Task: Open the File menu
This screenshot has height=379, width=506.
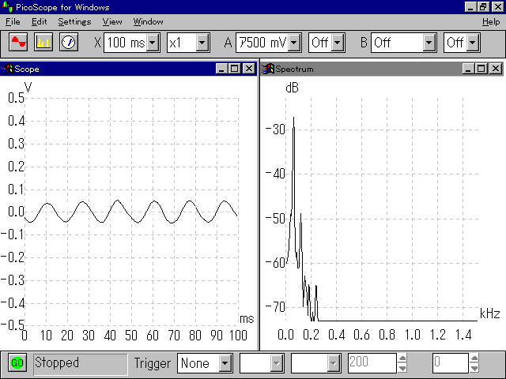Action: 13,22
